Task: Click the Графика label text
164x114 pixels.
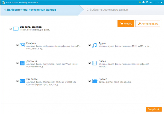Action: (x=31, y=43)
